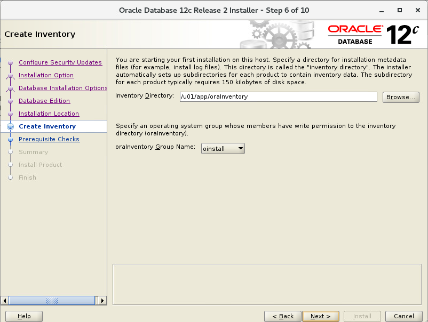Click the Finish step label
The image size is (428, 322).
click(27, 178)
